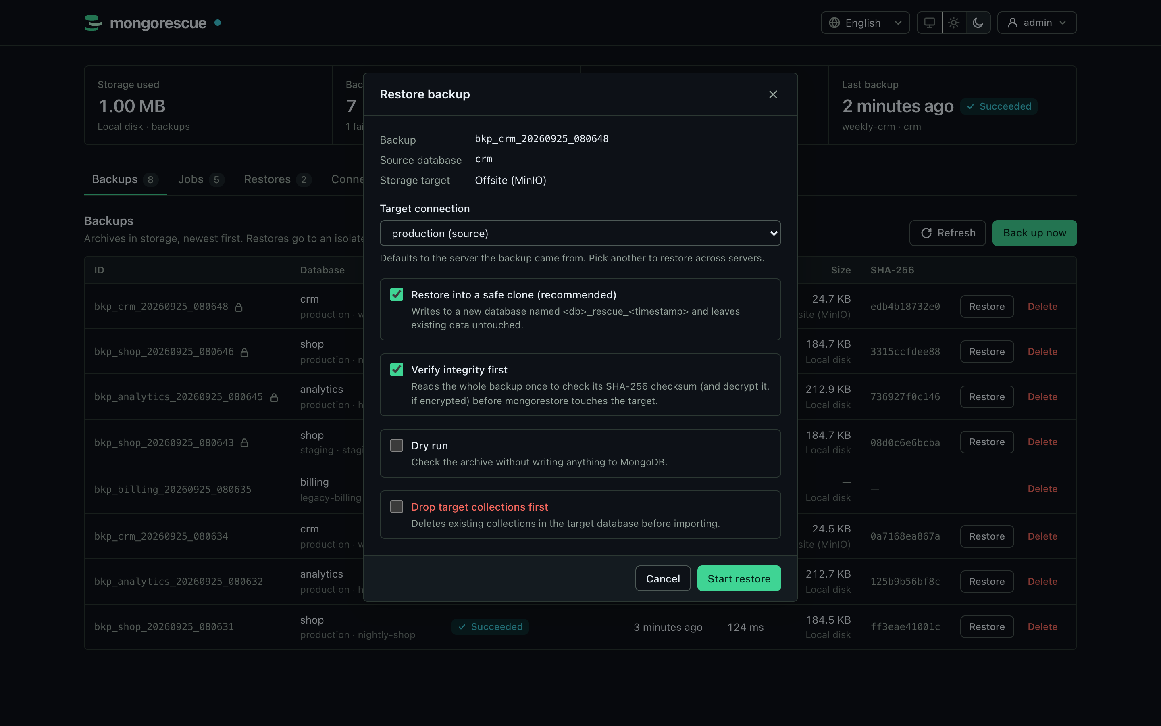
Task: Close the Restore backup dialog
Action: pyautogui.click(x=773, y=94)
